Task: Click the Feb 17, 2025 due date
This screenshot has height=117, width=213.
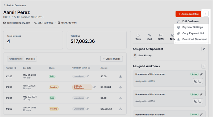Action: [29, 86]
